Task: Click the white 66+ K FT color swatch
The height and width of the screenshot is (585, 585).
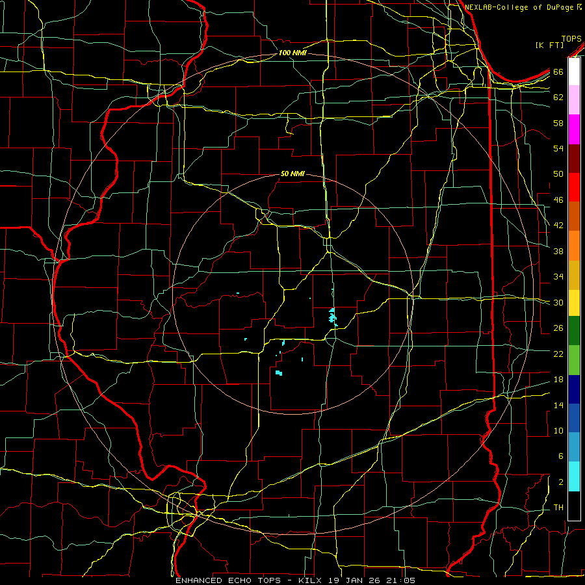Action: click(574, 71)
